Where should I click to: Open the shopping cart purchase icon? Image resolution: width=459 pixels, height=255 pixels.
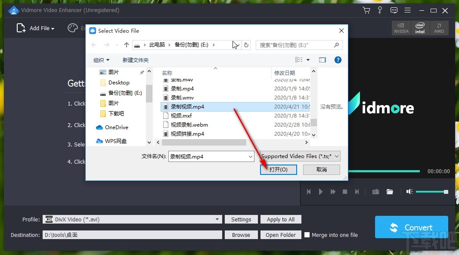pyautogui.click(x=366, y=10)
